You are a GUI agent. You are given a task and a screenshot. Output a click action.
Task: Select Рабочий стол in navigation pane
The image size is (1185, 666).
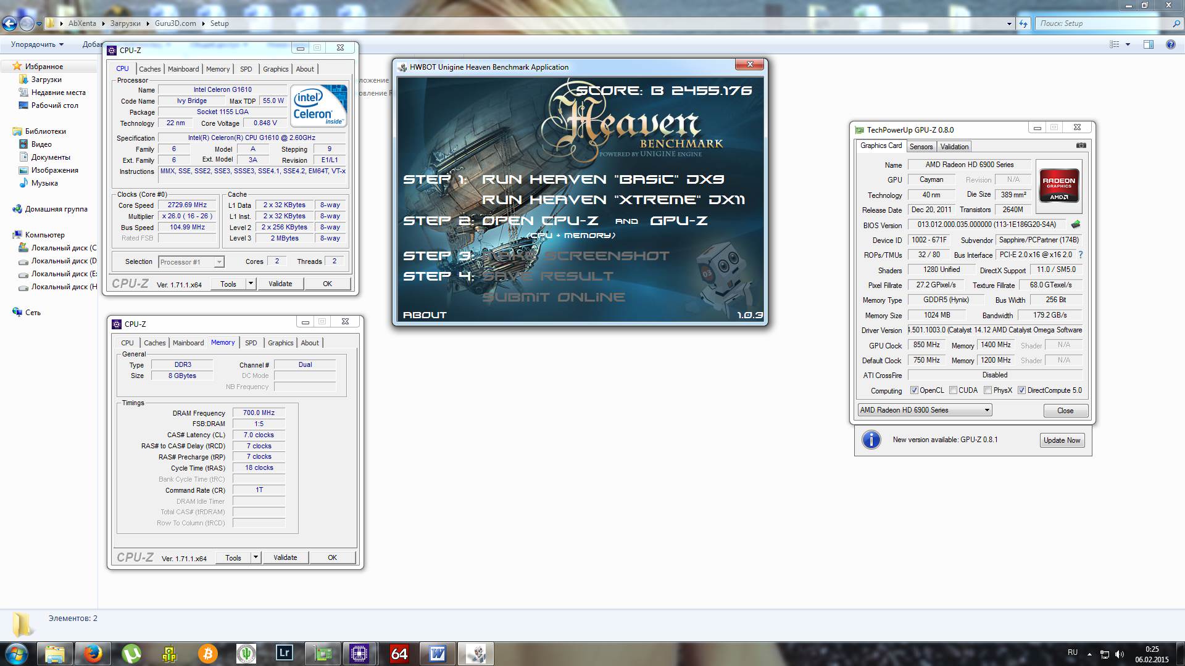(54, 105)
